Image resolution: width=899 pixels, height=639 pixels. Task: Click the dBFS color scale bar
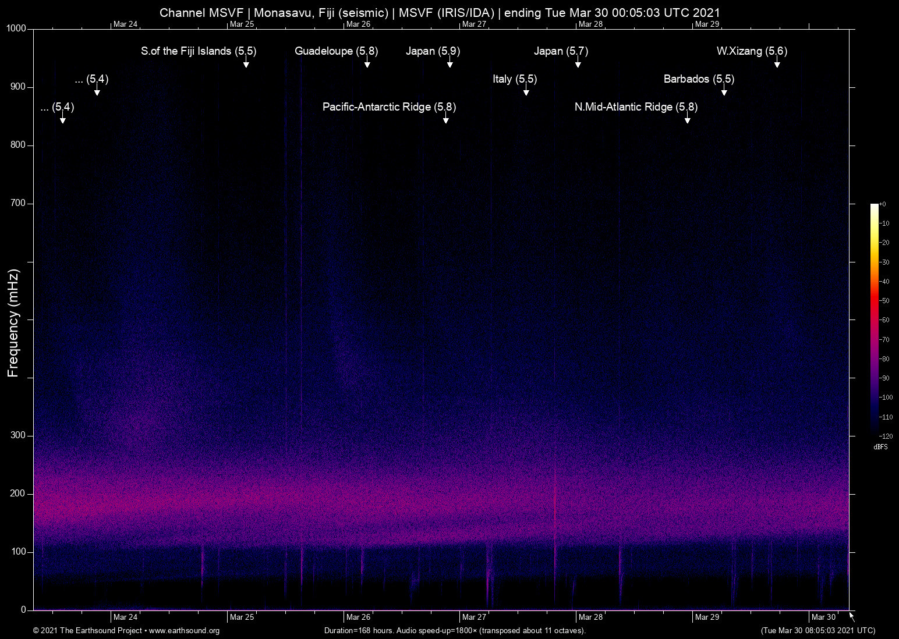(875, 320)
